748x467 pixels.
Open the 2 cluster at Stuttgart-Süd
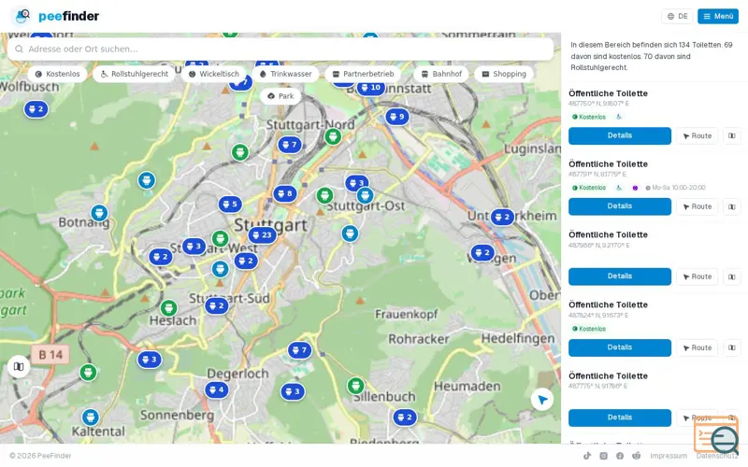[217, 306]
